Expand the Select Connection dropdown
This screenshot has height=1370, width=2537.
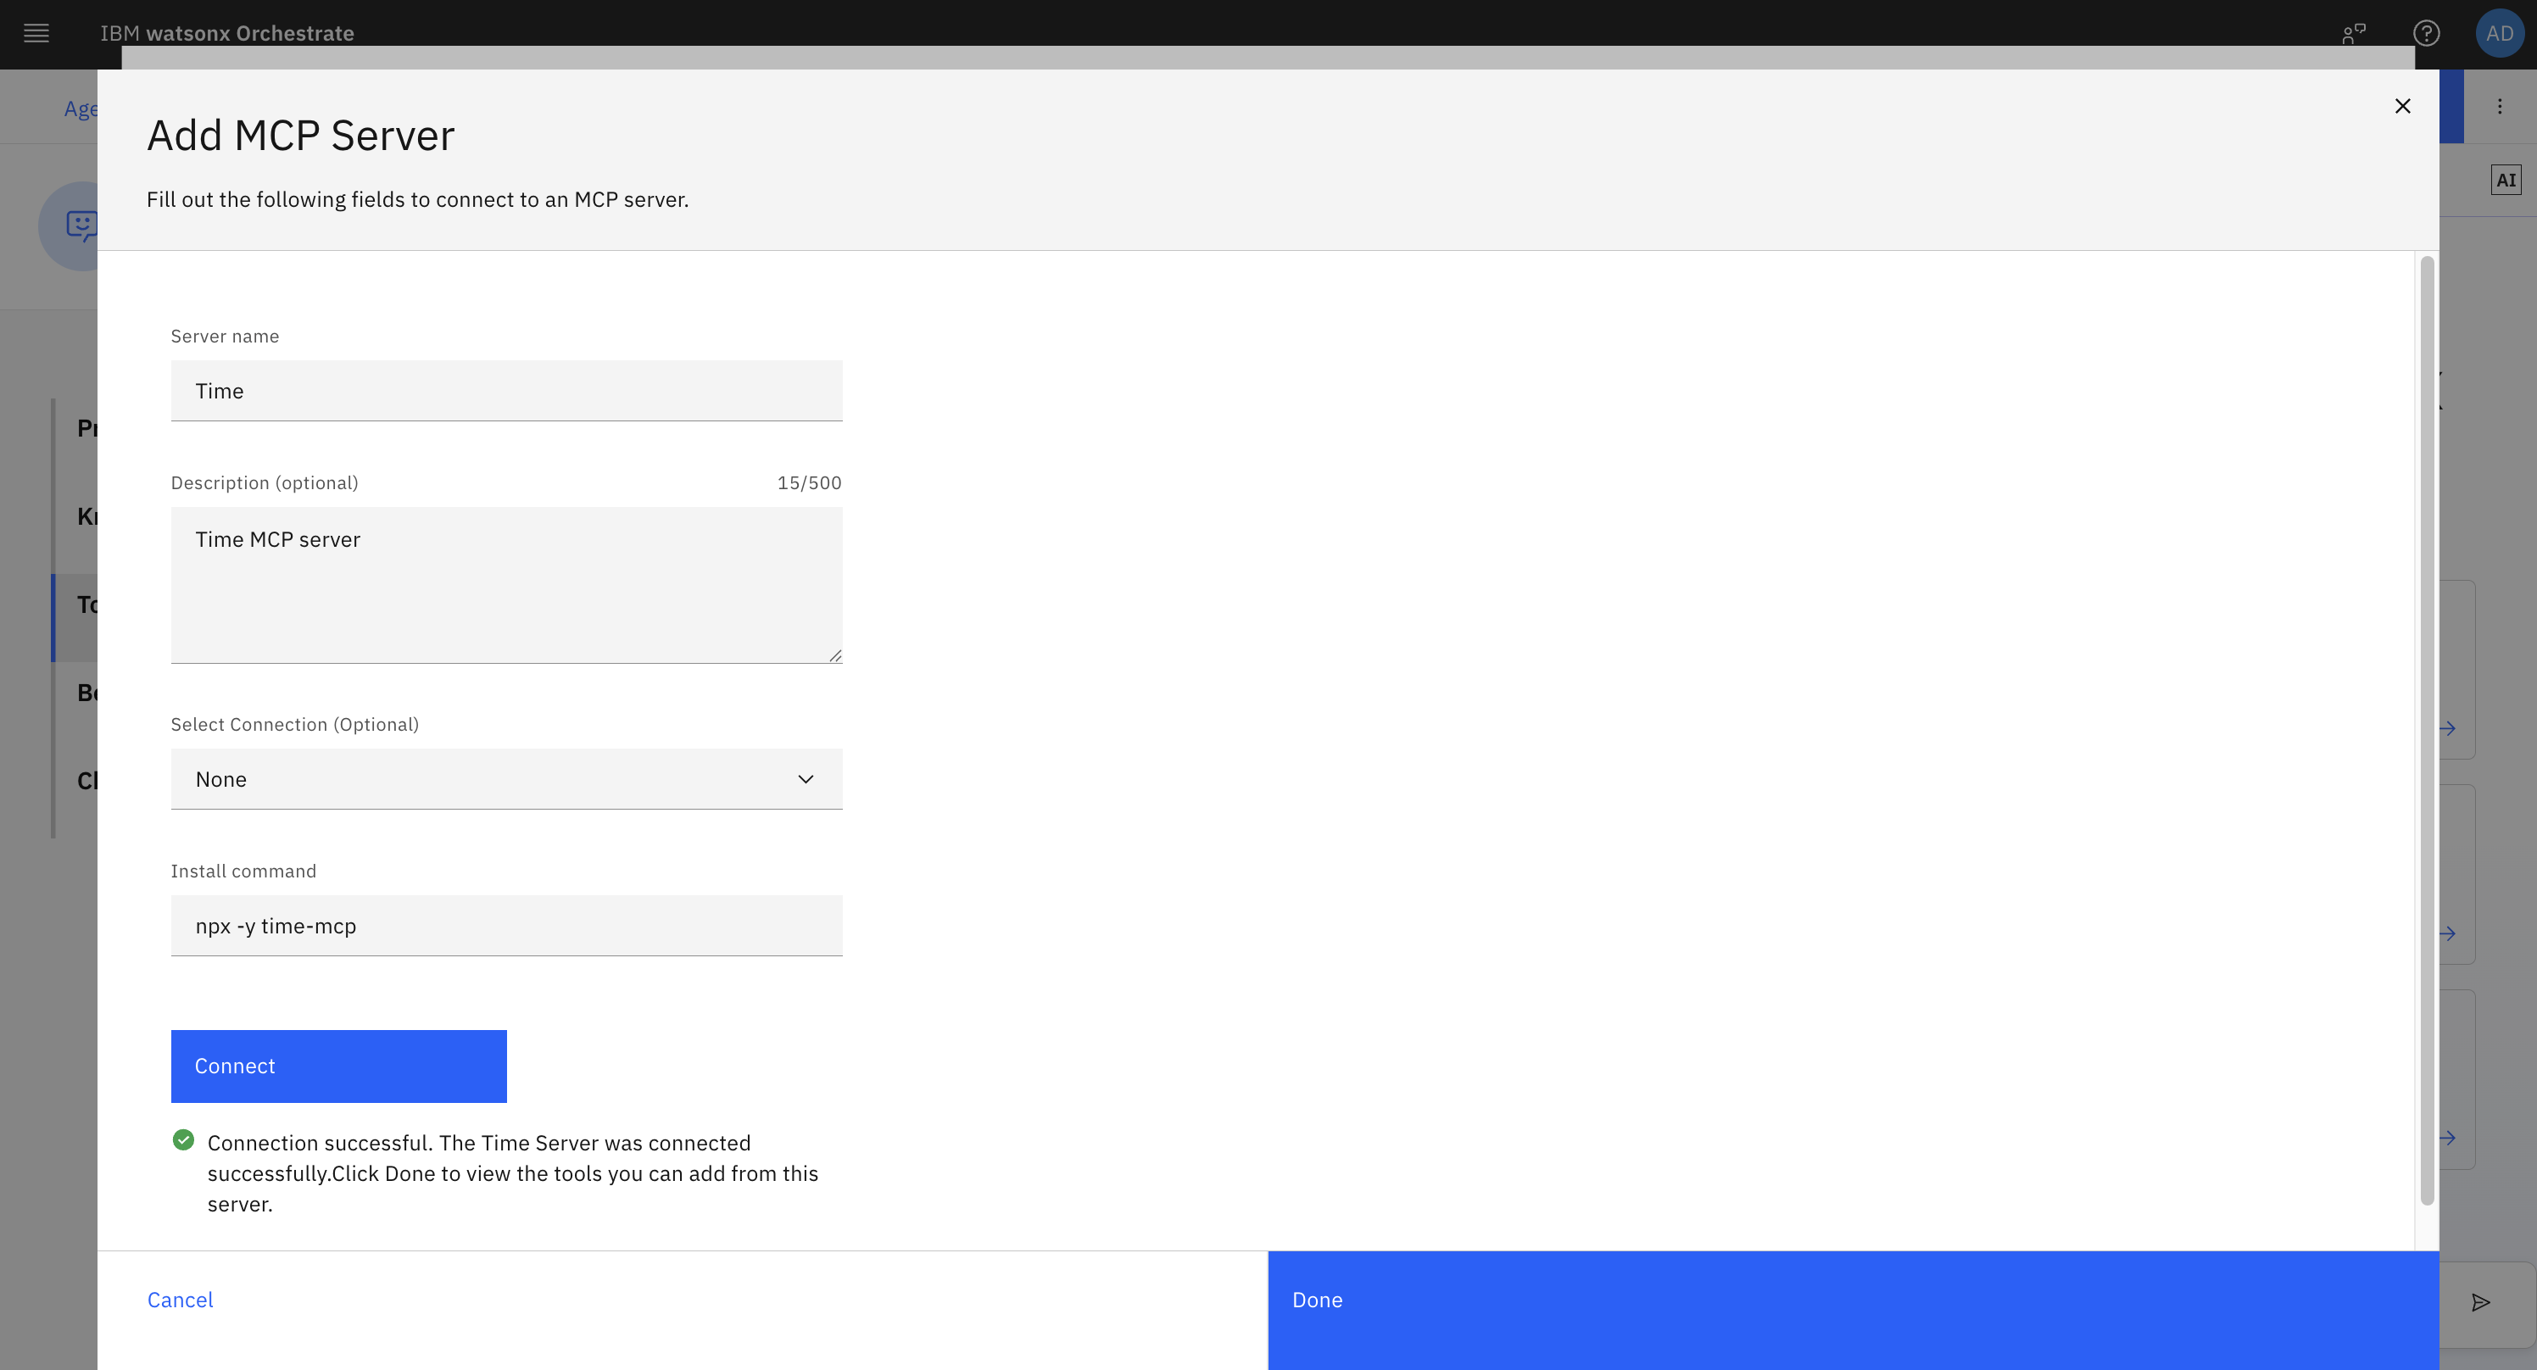coord(505,779)
